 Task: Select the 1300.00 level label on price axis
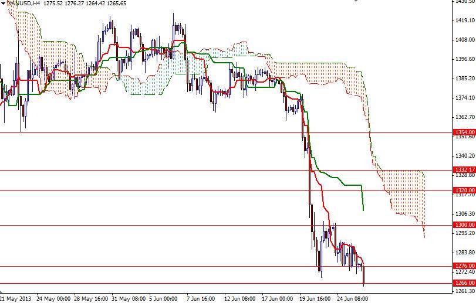pyautogui.click(x=464, y=225)
